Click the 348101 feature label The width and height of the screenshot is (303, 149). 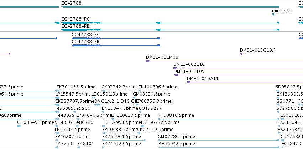pyautogui.click(x=86, y=144)
